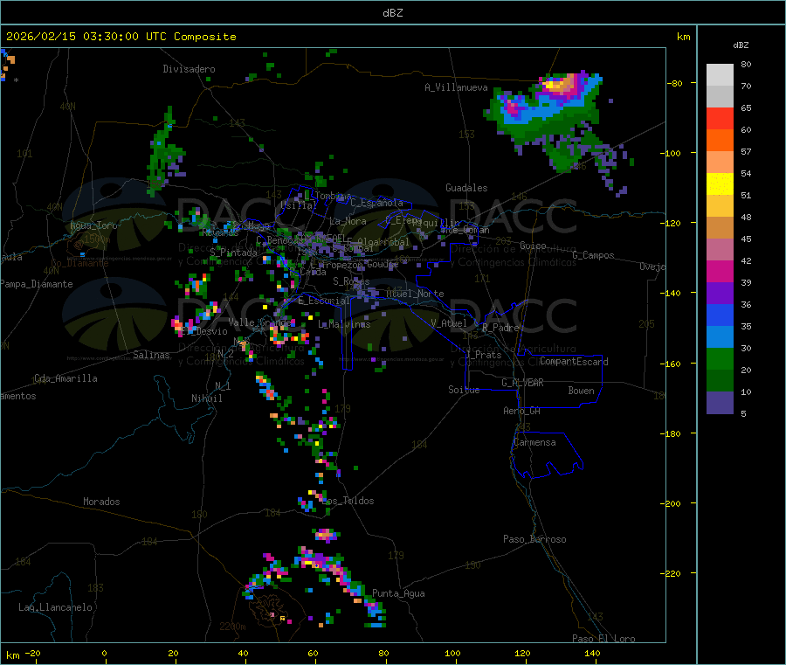This screenshot has width=786, height=665.
Task: Click the Los_Toldos location label
Action: [x=348, y=501]
